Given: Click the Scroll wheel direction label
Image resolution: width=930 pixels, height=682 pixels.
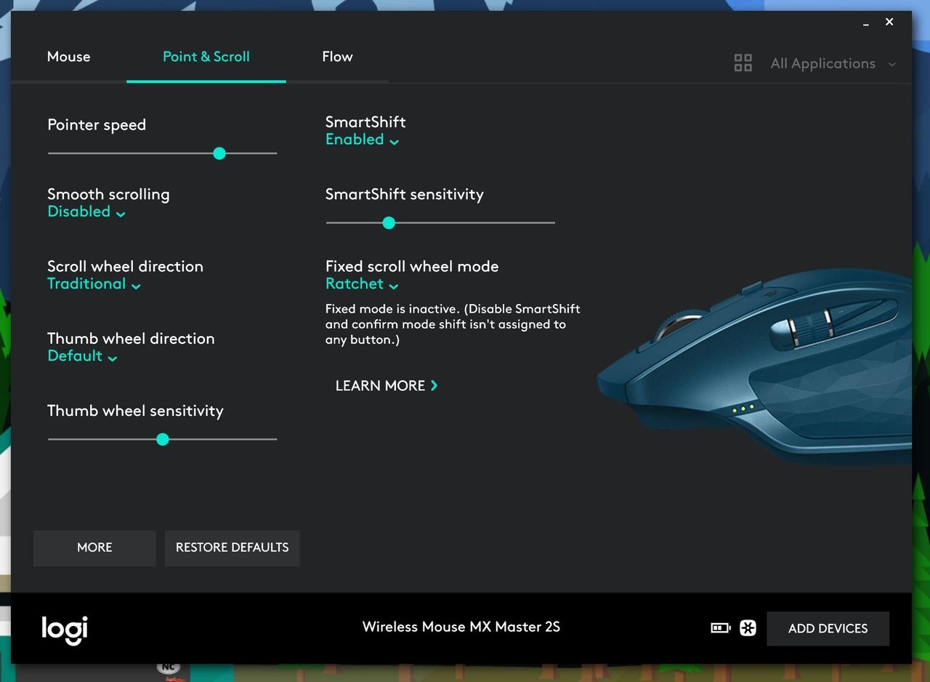Looking at the screenshot, I should click(125, 266).
